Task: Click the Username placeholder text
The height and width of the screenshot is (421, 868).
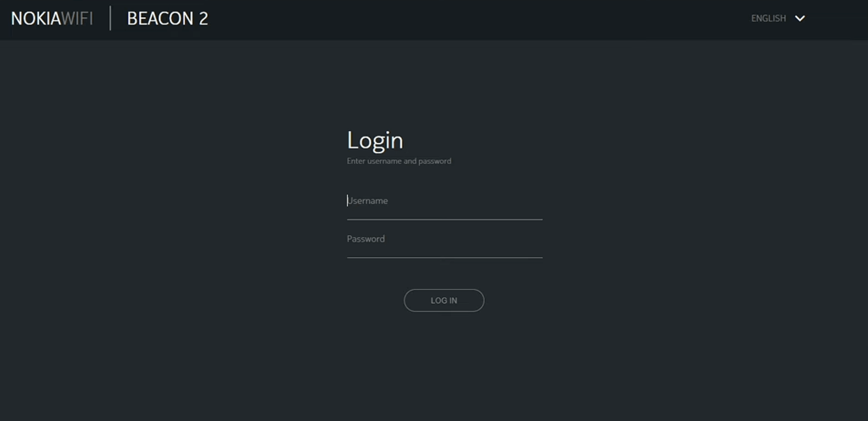Action: pyautogui.click(x=368, y=201)
